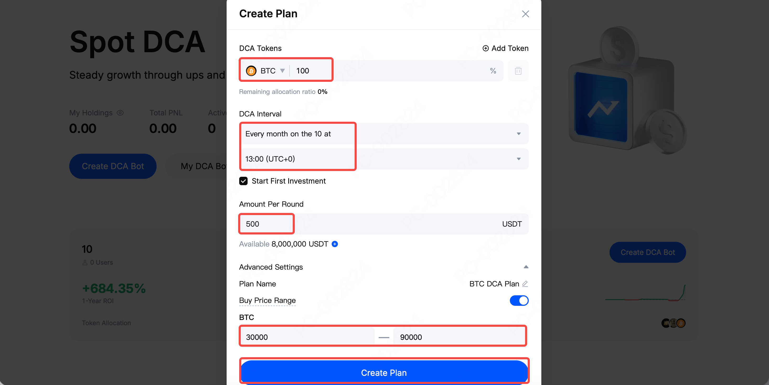Open the monthly interval day dropdown
The width and height of the screenshot is (769, 385).
click(x=519, y=134)
